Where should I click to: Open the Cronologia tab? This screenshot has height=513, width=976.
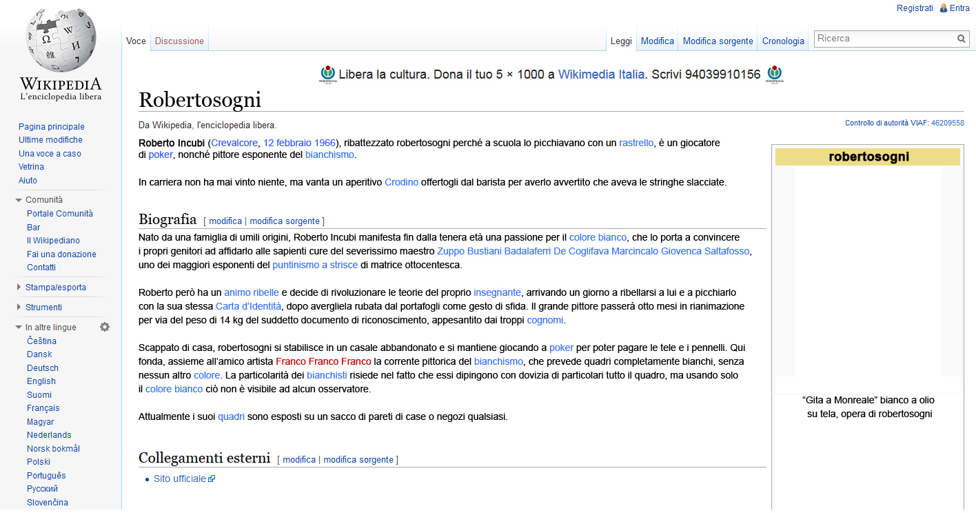tap(783, 41)
